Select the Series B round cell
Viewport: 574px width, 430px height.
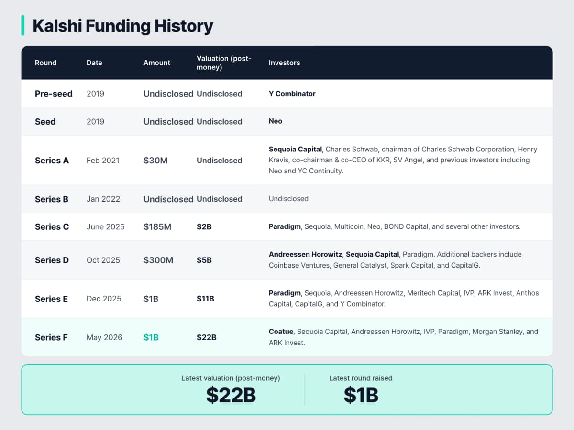pos(51,199)
